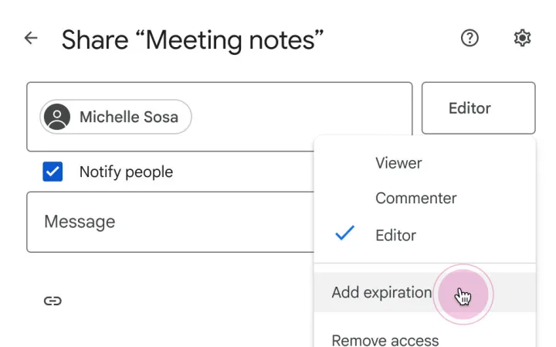Viewport: 556px width, 347px height.
Task: Select Viewer from the role menu
Action: click(398, 163)
